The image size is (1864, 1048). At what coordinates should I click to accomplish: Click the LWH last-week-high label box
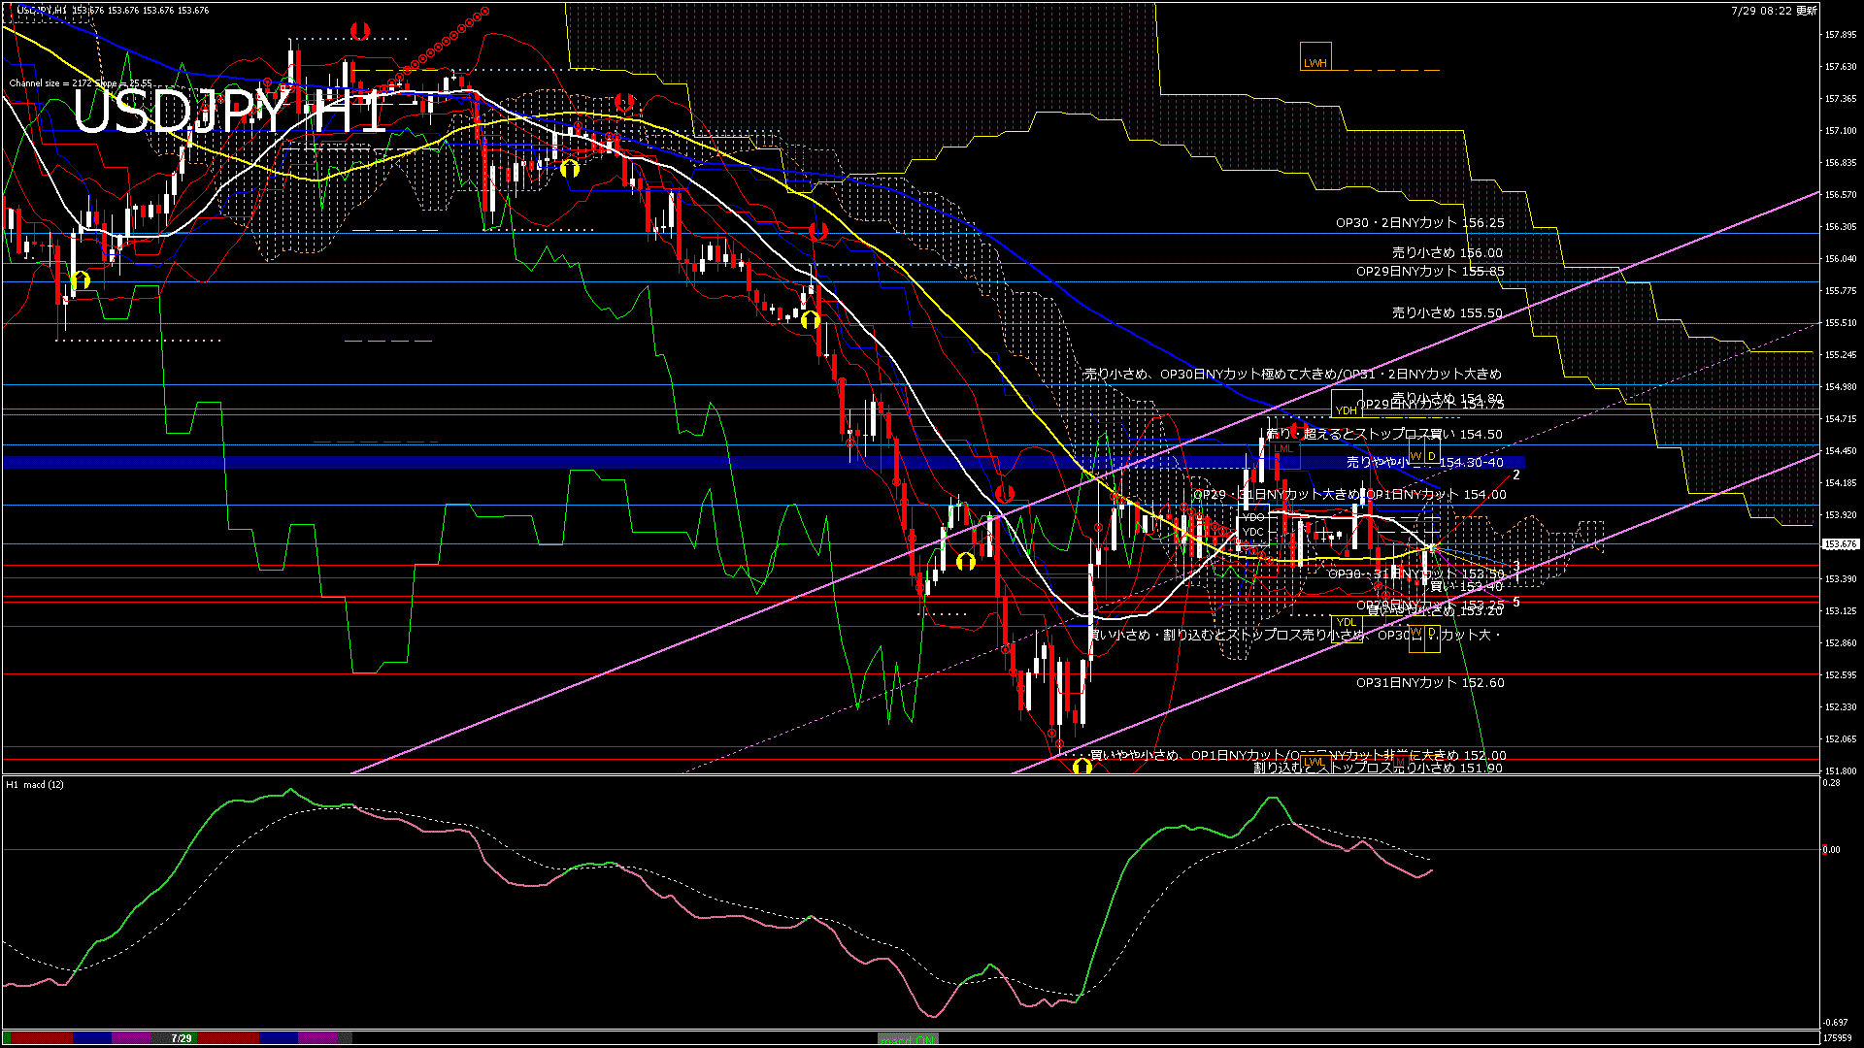[1315, 56]
